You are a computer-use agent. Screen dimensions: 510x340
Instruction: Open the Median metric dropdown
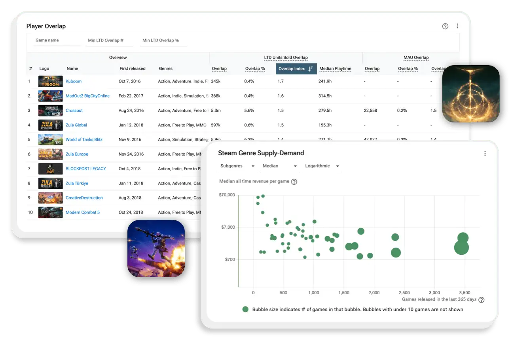279,166
